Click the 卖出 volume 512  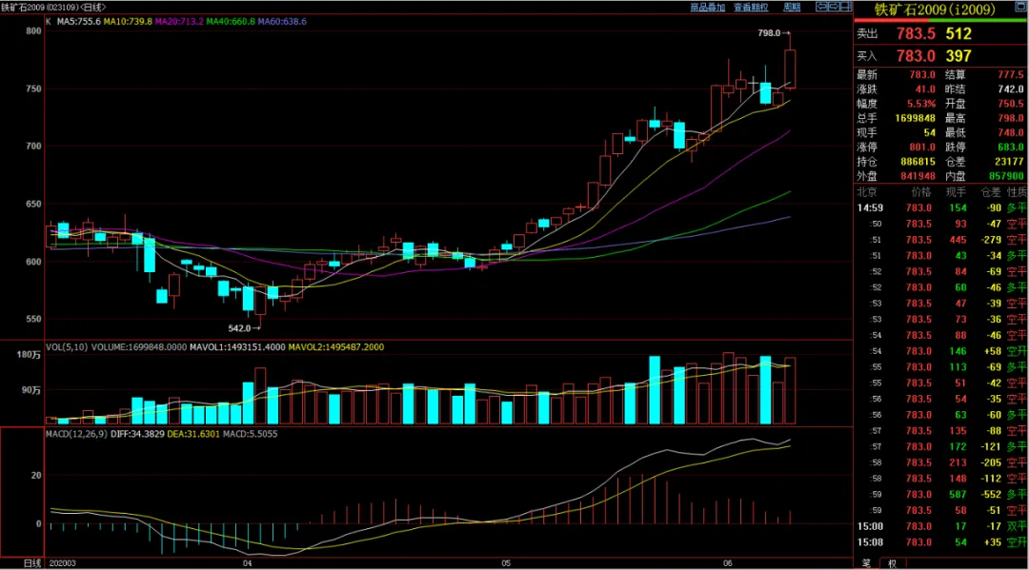[958, 33]
